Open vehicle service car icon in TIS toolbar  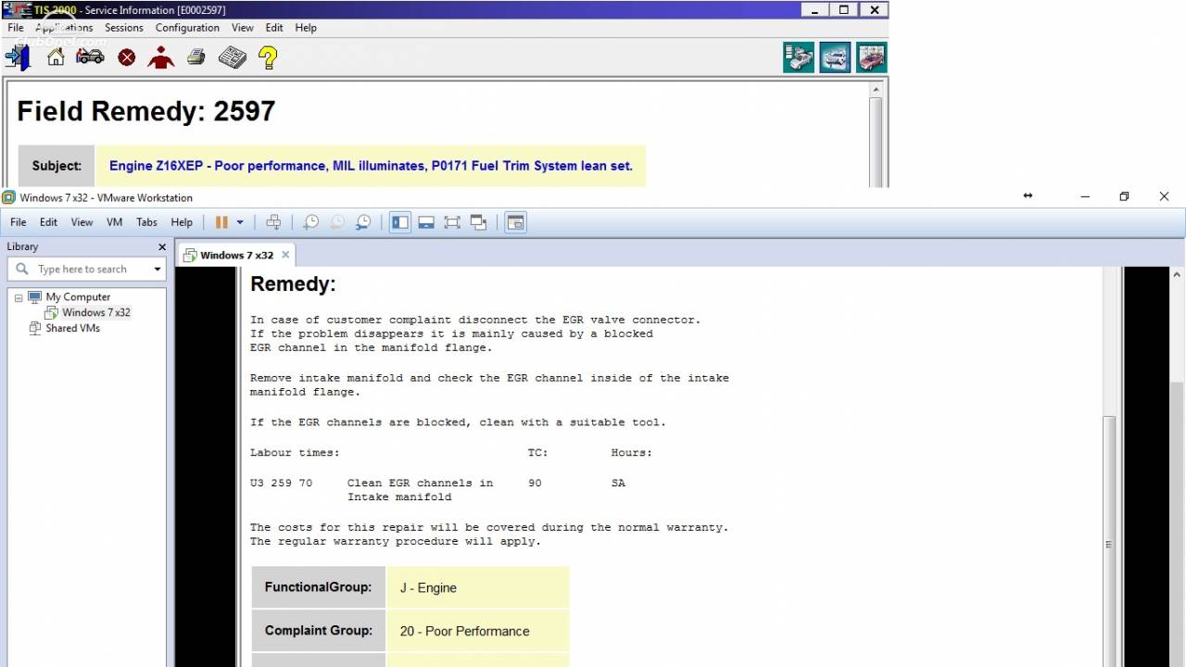point(90,57)
